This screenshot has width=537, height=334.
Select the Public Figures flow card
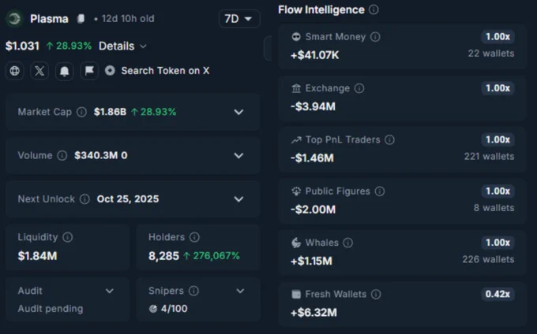tap(402, 201)
